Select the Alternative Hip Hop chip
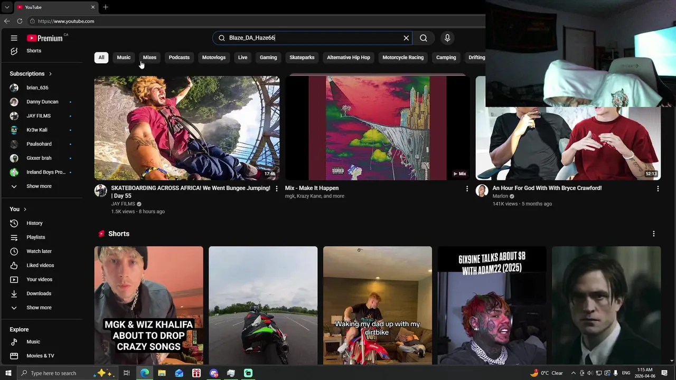This screenshot has height=380, width=676. [349, 58]
